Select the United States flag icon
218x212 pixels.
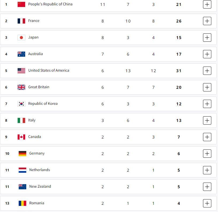pos(21,71)
